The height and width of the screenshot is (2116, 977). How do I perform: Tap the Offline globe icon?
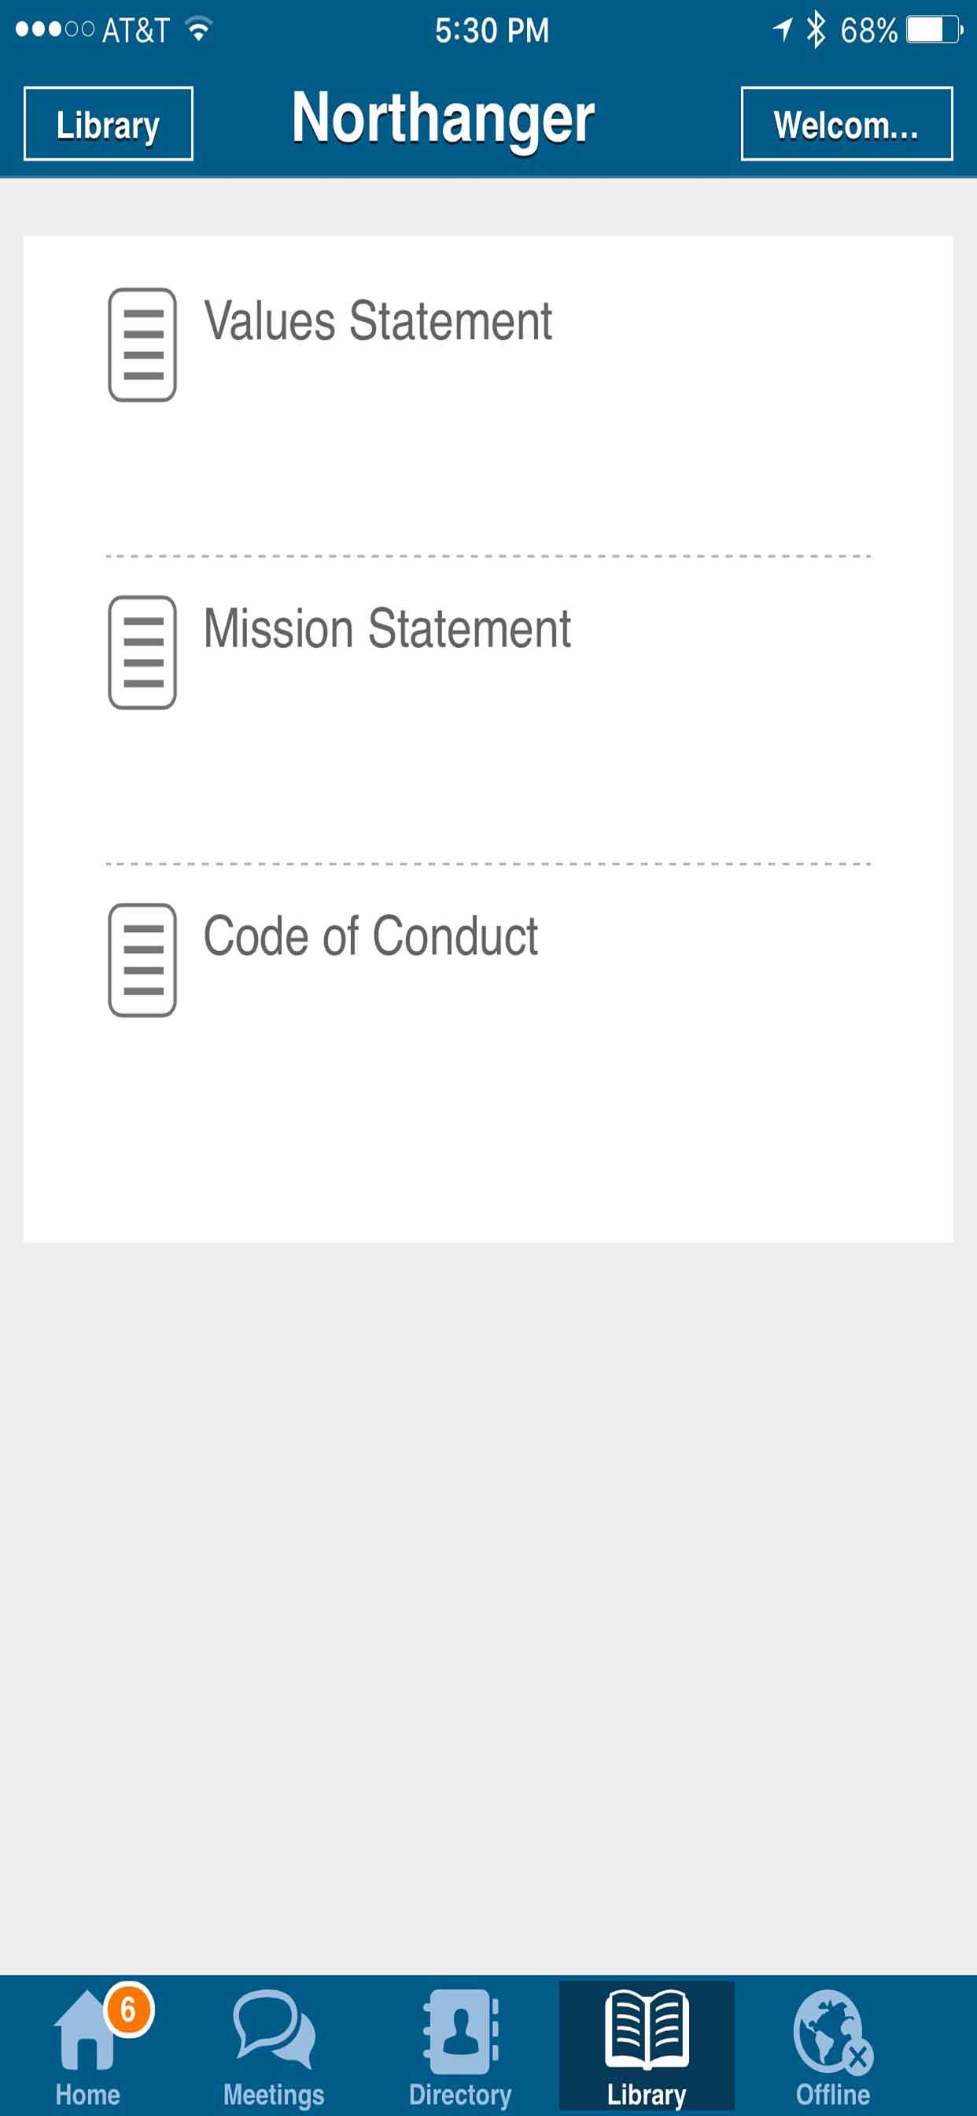pyautogui.click(x=832, y=2030)
